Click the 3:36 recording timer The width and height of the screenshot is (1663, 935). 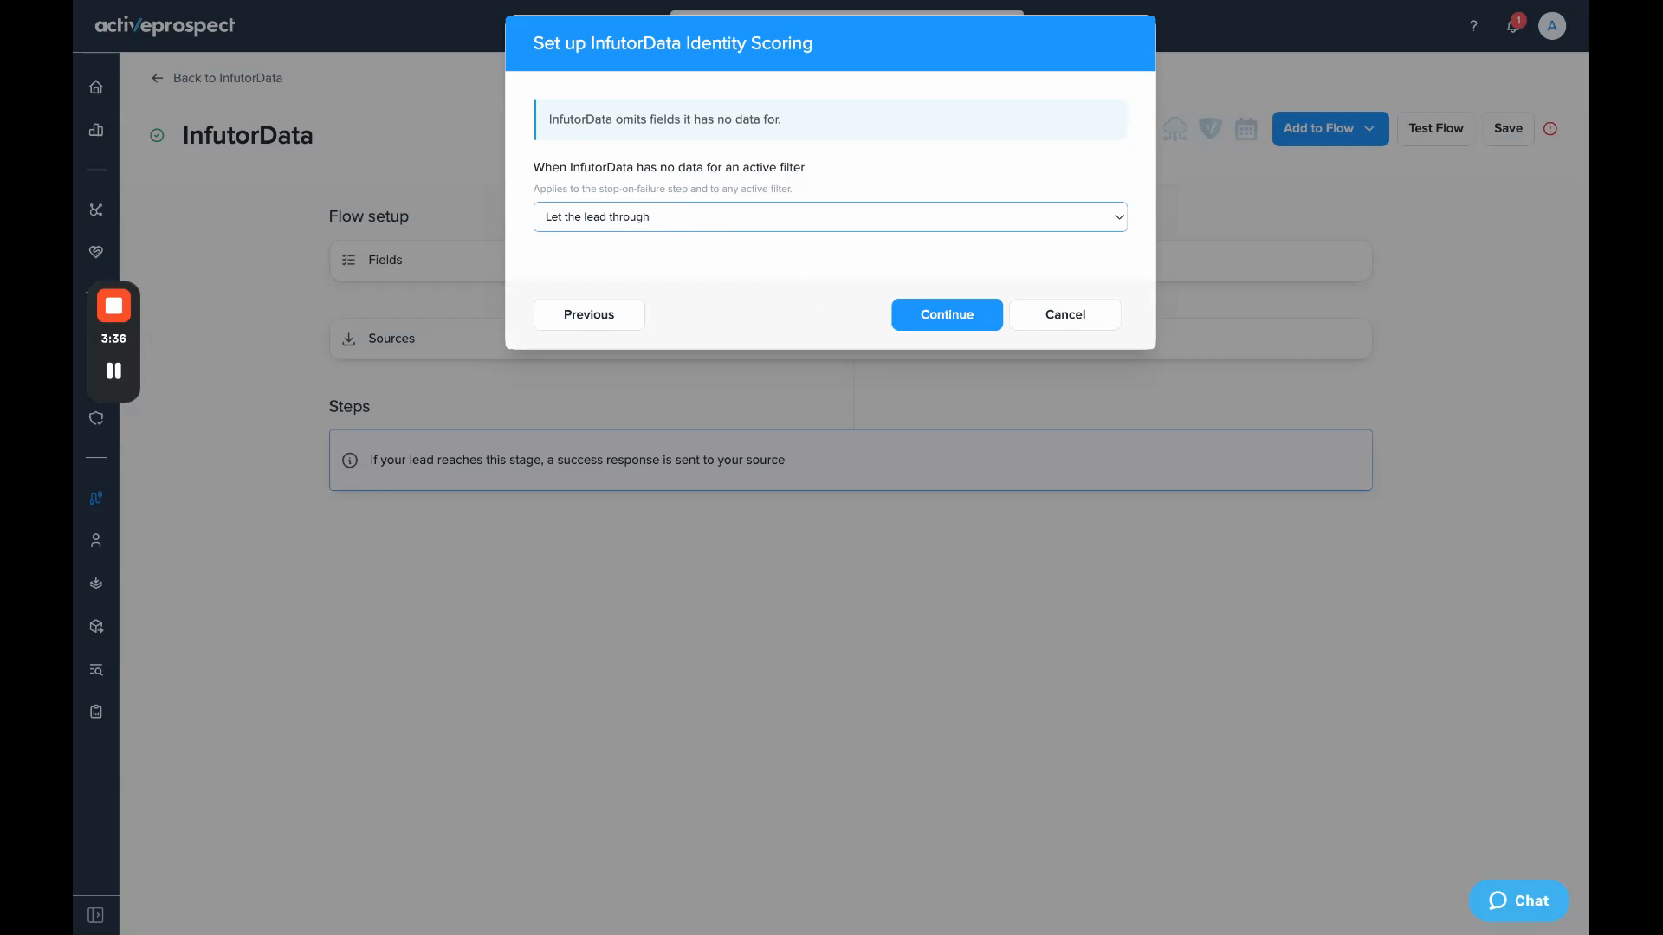[113, 339]
